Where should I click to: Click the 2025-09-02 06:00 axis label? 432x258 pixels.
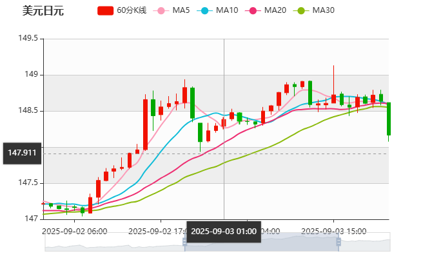pos(74,231)
